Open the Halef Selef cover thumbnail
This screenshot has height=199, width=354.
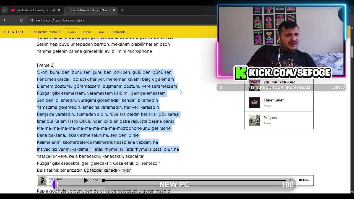(x=254, y=103)
